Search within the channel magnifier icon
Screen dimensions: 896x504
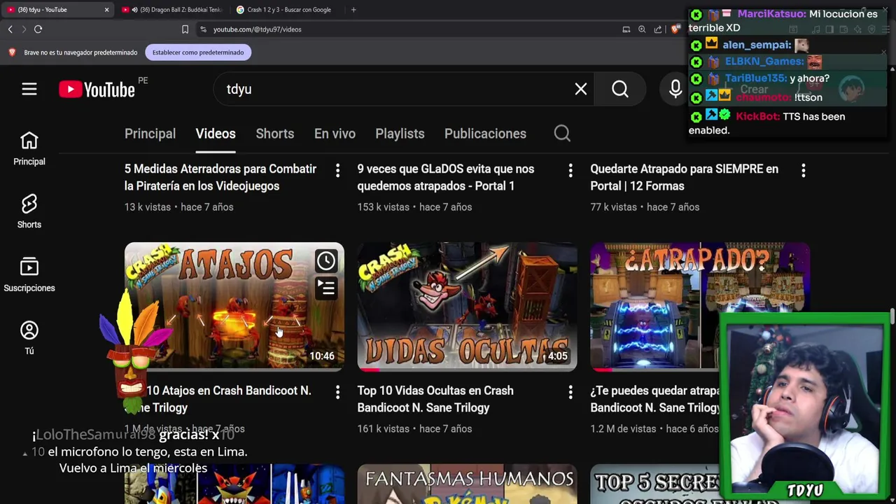pyautogui.click(x=562, y=133)
